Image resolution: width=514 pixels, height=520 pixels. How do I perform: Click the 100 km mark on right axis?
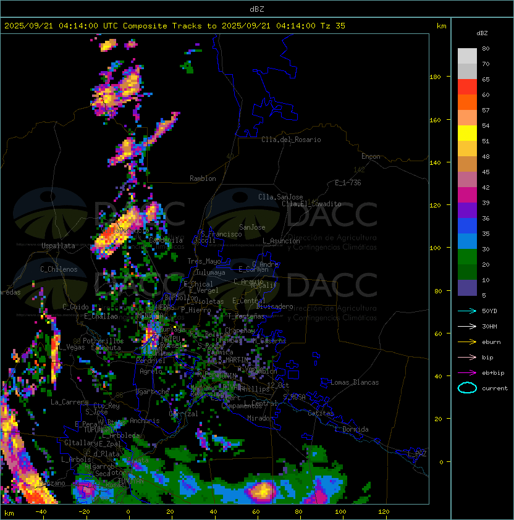point(435,248)
